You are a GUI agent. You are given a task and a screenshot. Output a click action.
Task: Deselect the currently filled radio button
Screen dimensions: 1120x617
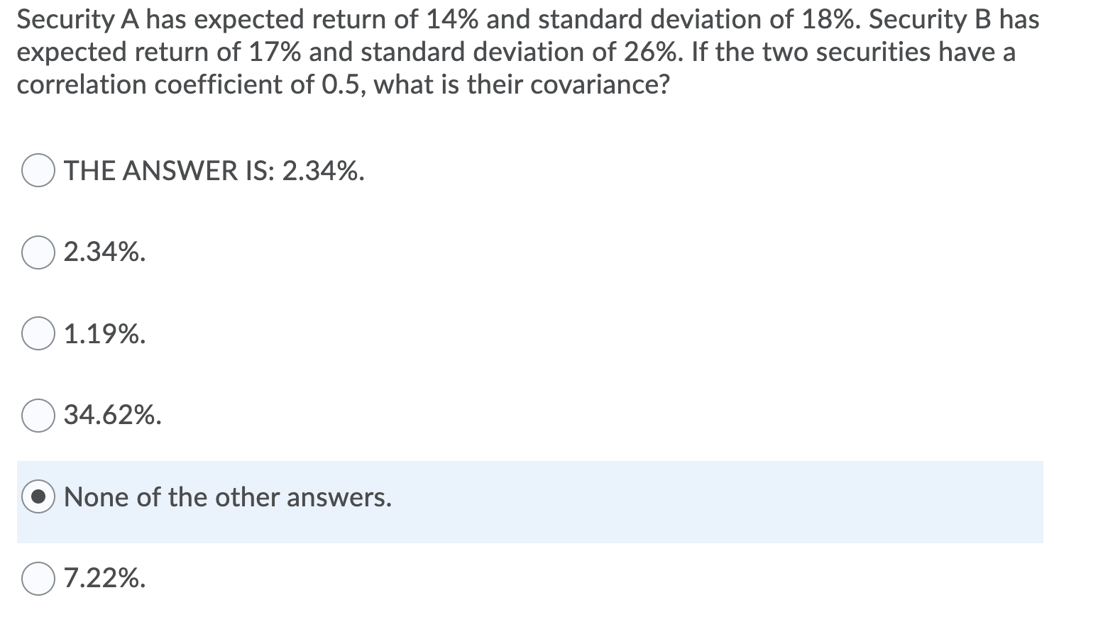click(40, 496)
